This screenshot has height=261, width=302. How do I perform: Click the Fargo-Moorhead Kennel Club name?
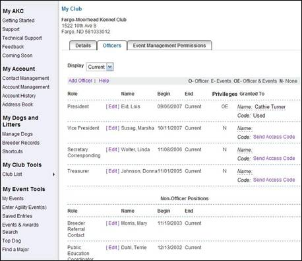pos(94,20)
